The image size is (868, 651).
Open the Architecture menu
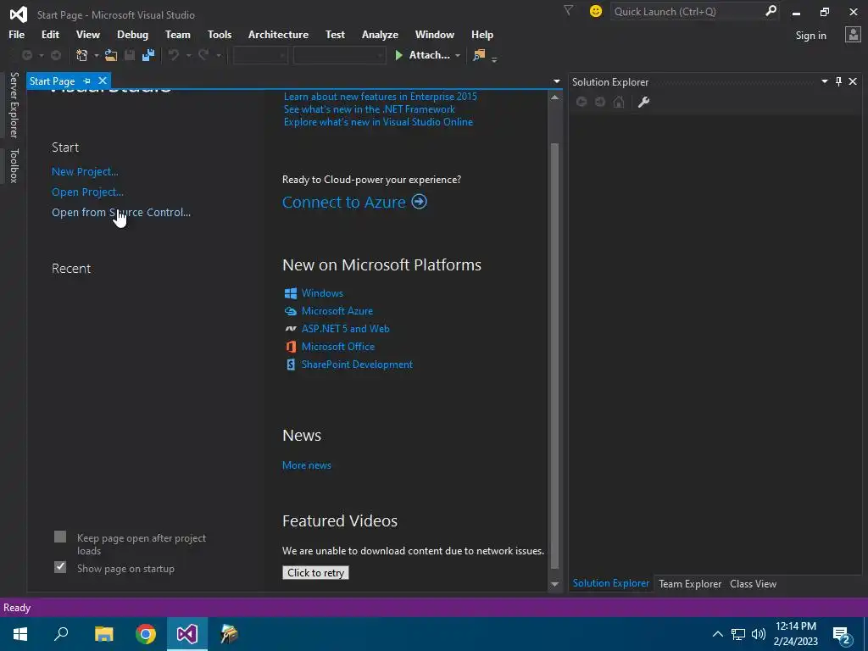click(278, 34)
